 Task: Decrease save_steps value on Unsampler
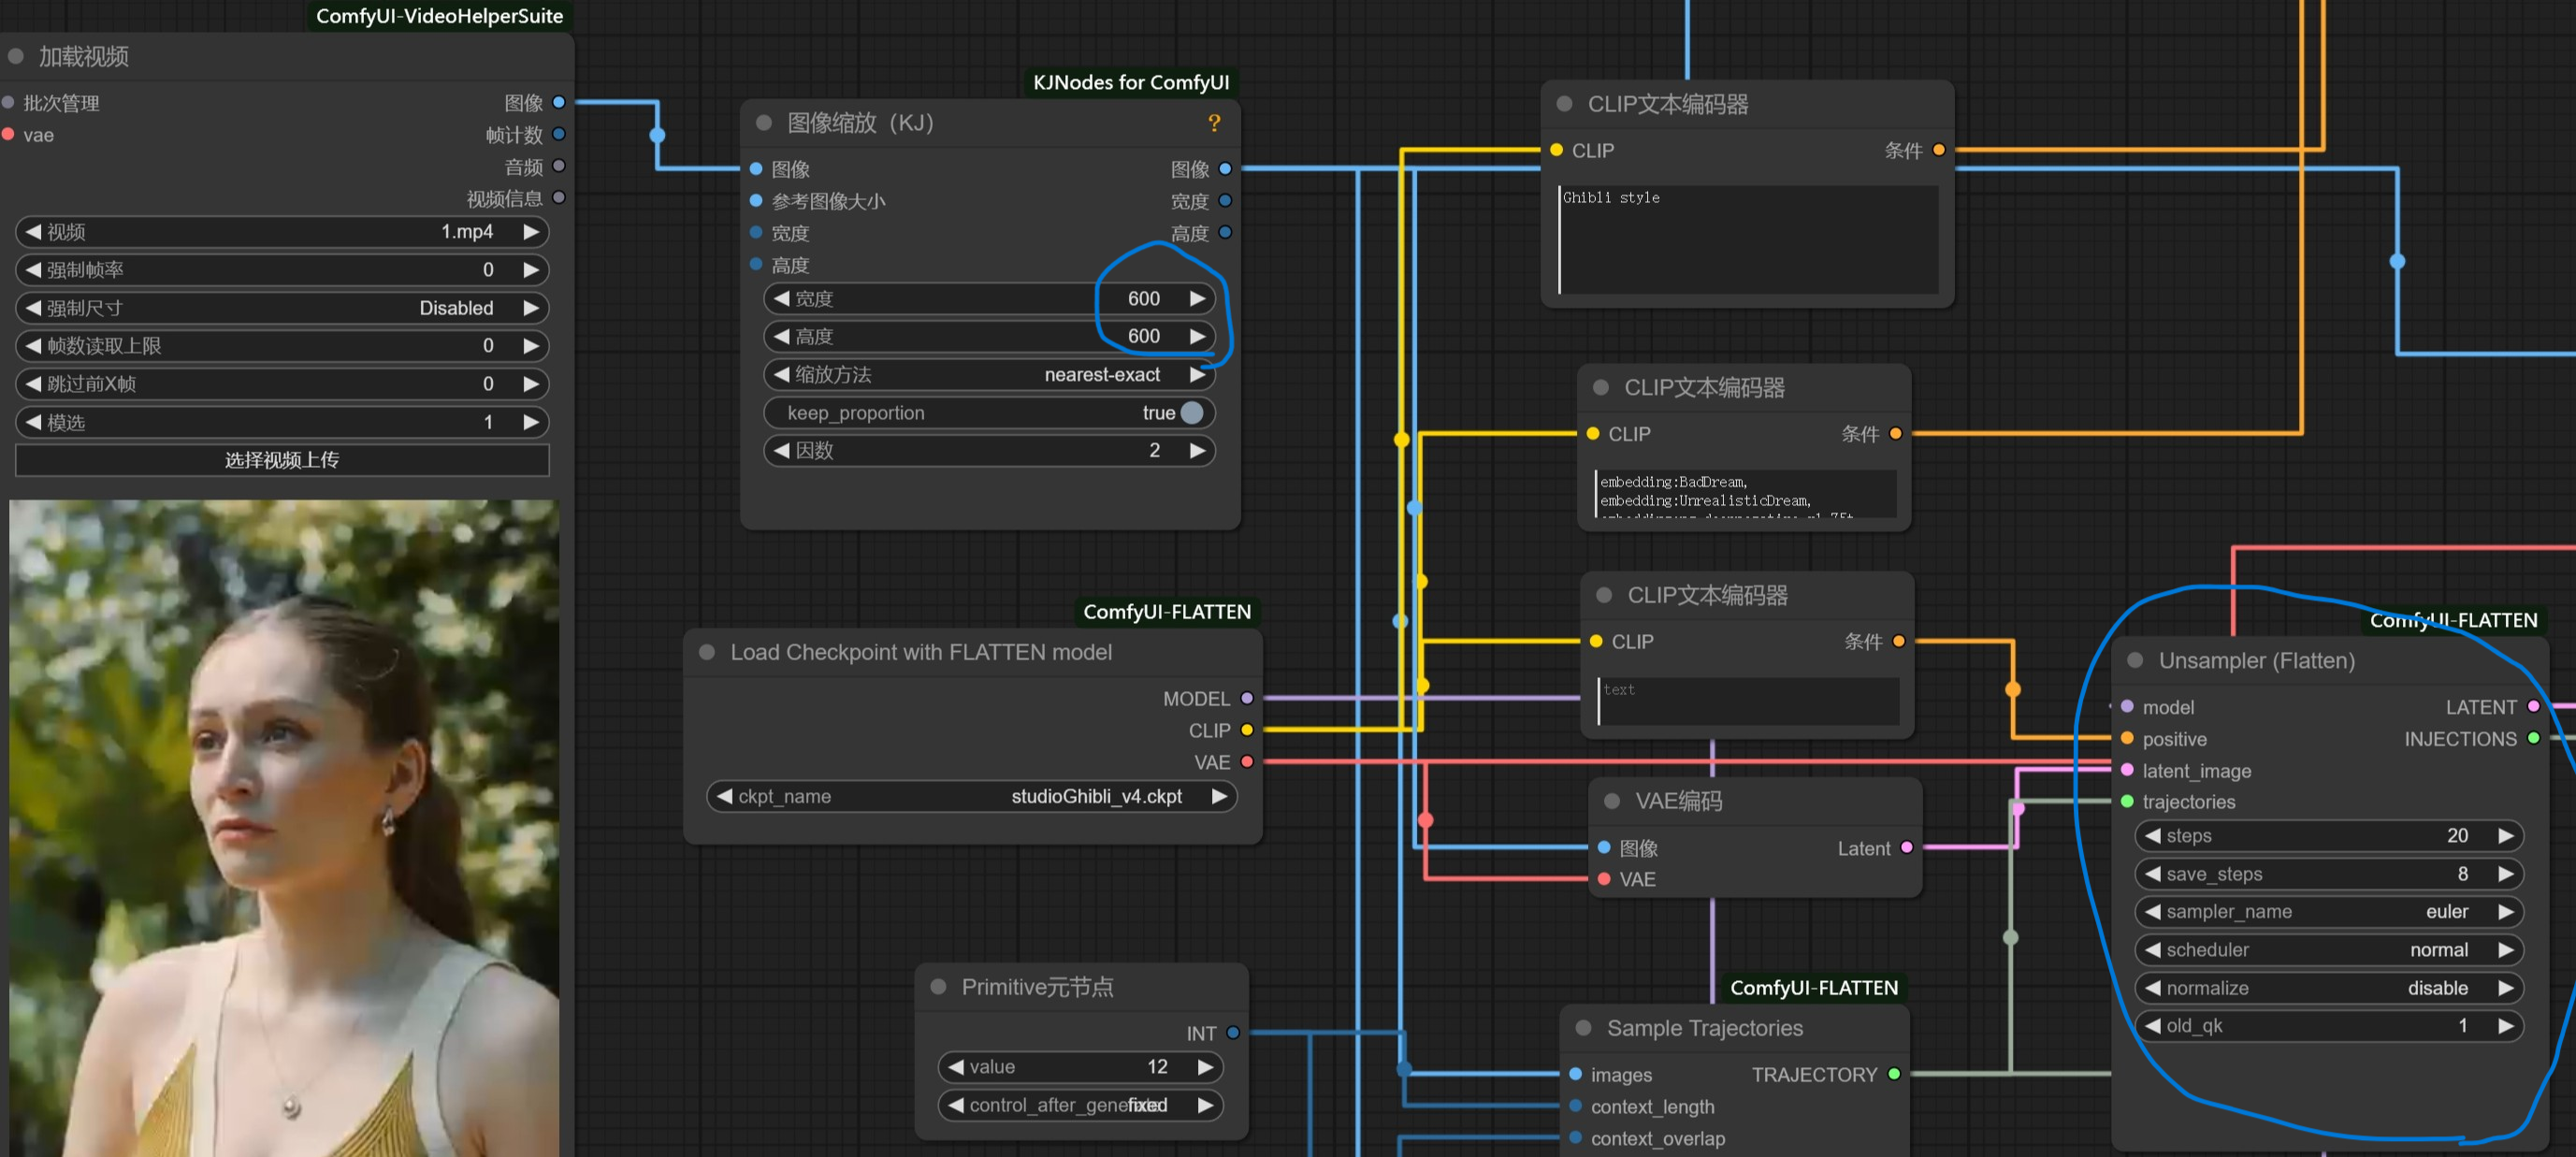tap(2153, 874)
